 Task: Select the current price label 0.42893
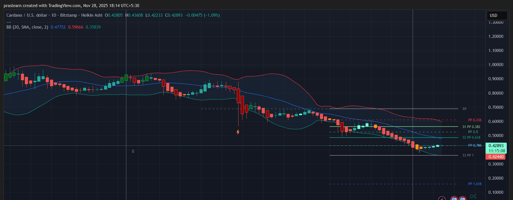coord(496,146)
